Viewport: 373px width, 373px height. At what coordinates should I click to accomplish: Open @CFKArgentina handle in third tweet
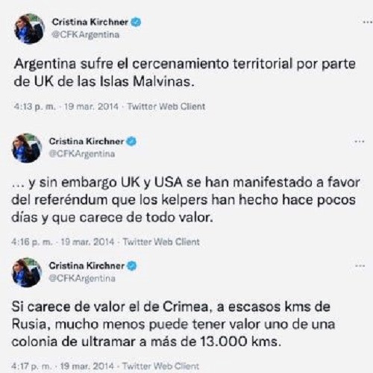coord(82,278)
